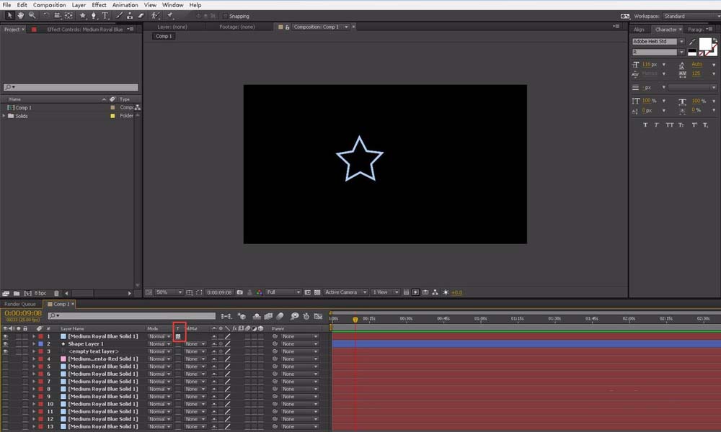This screenshot has width=721, height=432.
Task: Open the graph editor icon
Action: 318,316
